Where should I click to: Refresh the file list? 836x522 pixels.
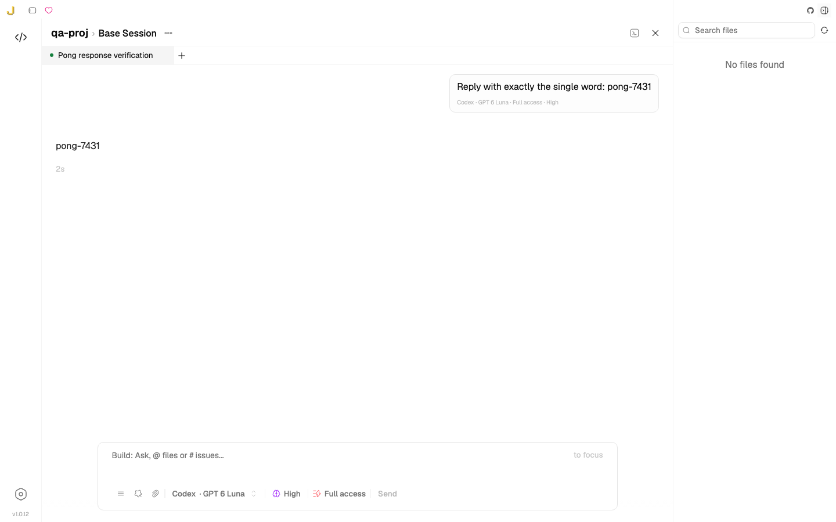[824, 30]
